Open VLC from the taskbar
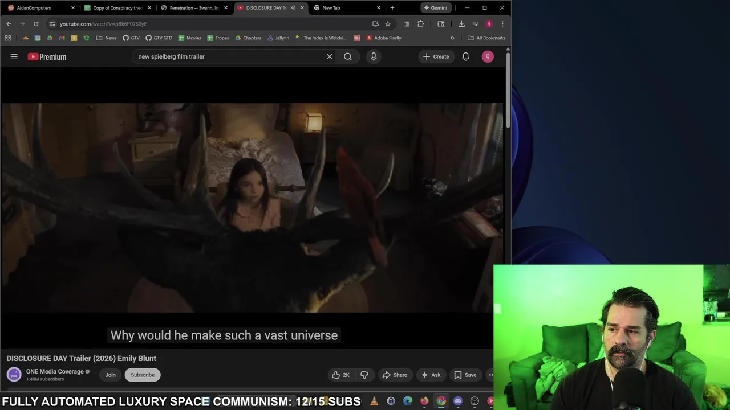Image resolution: width=730 pixels, height=410 pixels. tap(374, 401)
